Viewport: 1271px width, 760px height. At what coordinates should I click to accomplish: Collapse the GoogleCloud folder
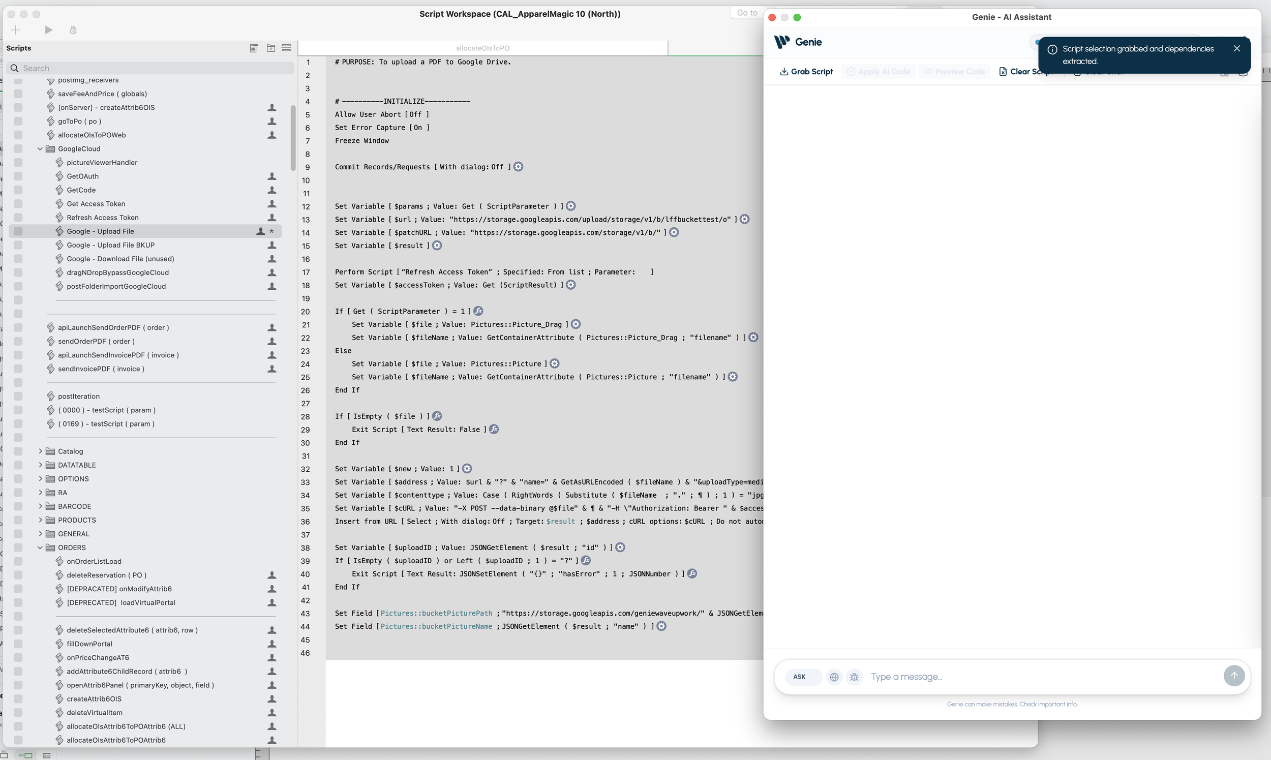tap(40, 149)
